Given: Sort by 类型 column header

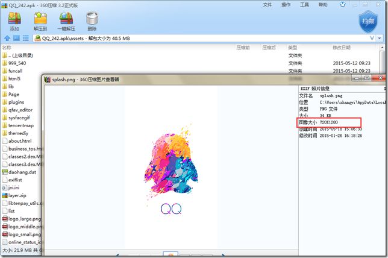Looking at the screenshot, I should 293,48.
